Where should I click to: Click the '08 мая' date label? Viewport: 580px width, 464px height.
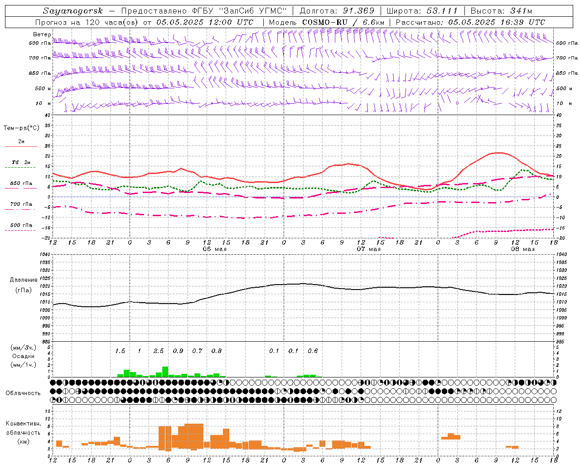pyautogui.click(x=523, y=249)
